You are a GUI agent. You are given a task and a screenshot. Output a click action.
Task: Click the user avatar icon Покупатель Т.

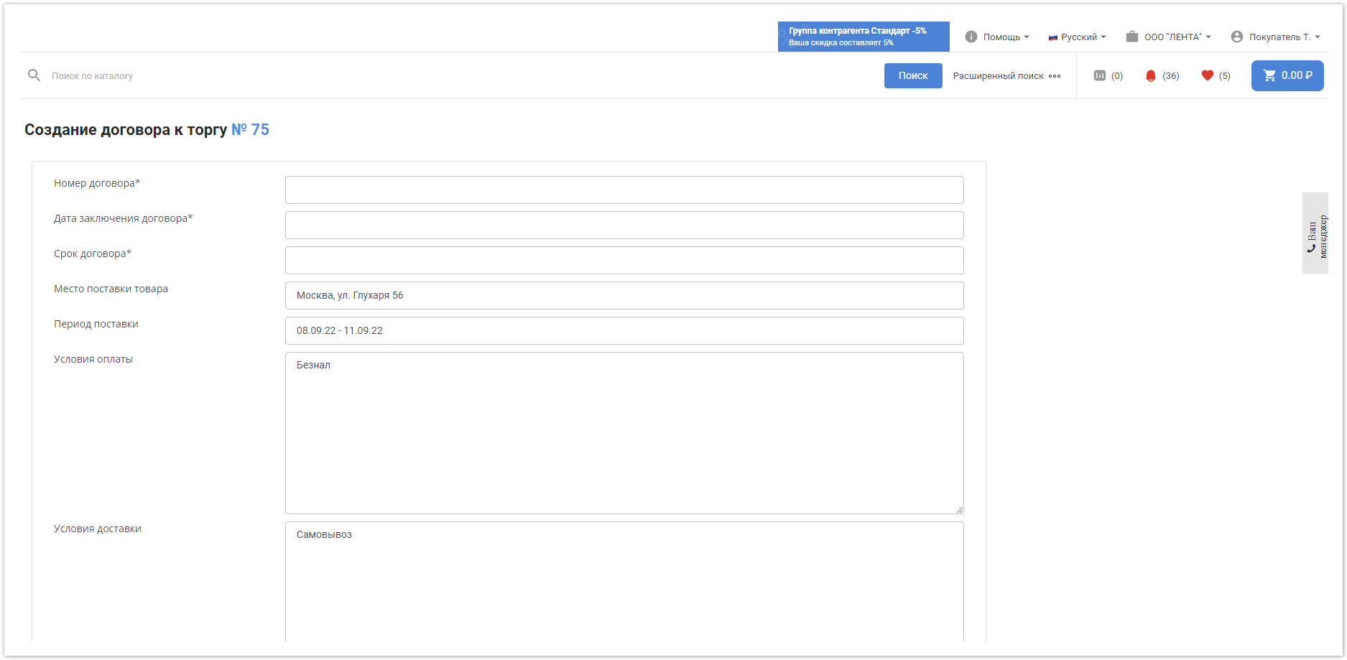[x=1236, y=37]
